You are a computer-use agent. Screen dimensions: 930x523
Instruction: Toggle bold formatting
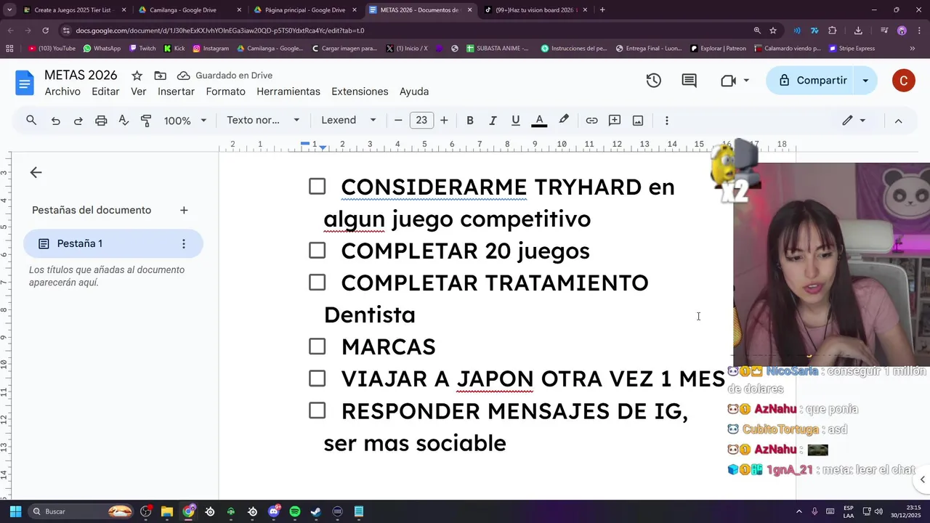tap(470, 121)
